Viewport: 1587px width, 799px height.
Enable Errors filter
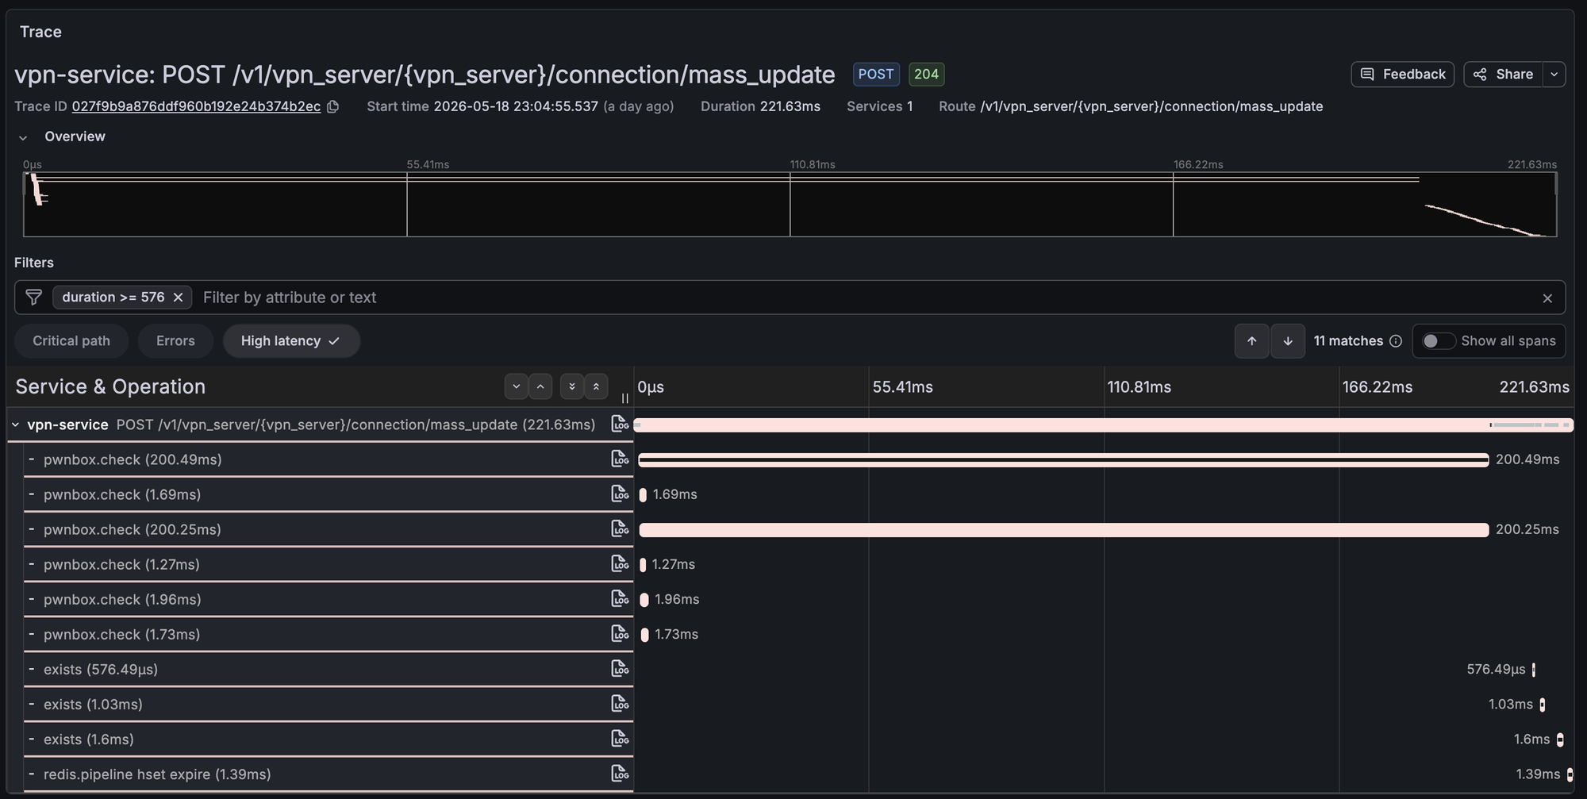coord(175,341)
